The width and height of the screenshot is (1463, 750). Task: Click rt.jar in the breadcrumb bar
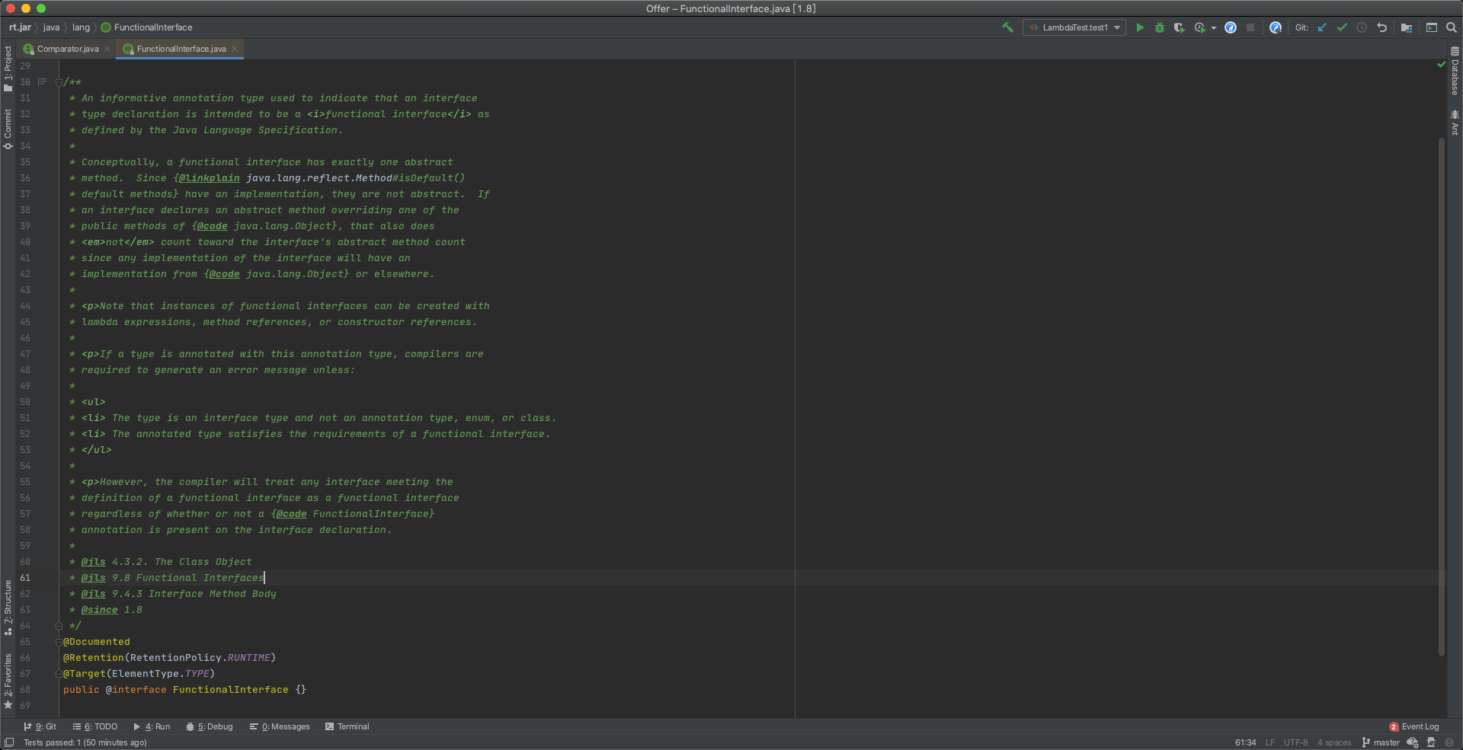(x=20, y=27)
